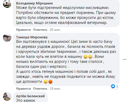Screen dimensions: 127x102
Task: Like Танюша Миронова's comment via Нравится
Action: (23, 89)
